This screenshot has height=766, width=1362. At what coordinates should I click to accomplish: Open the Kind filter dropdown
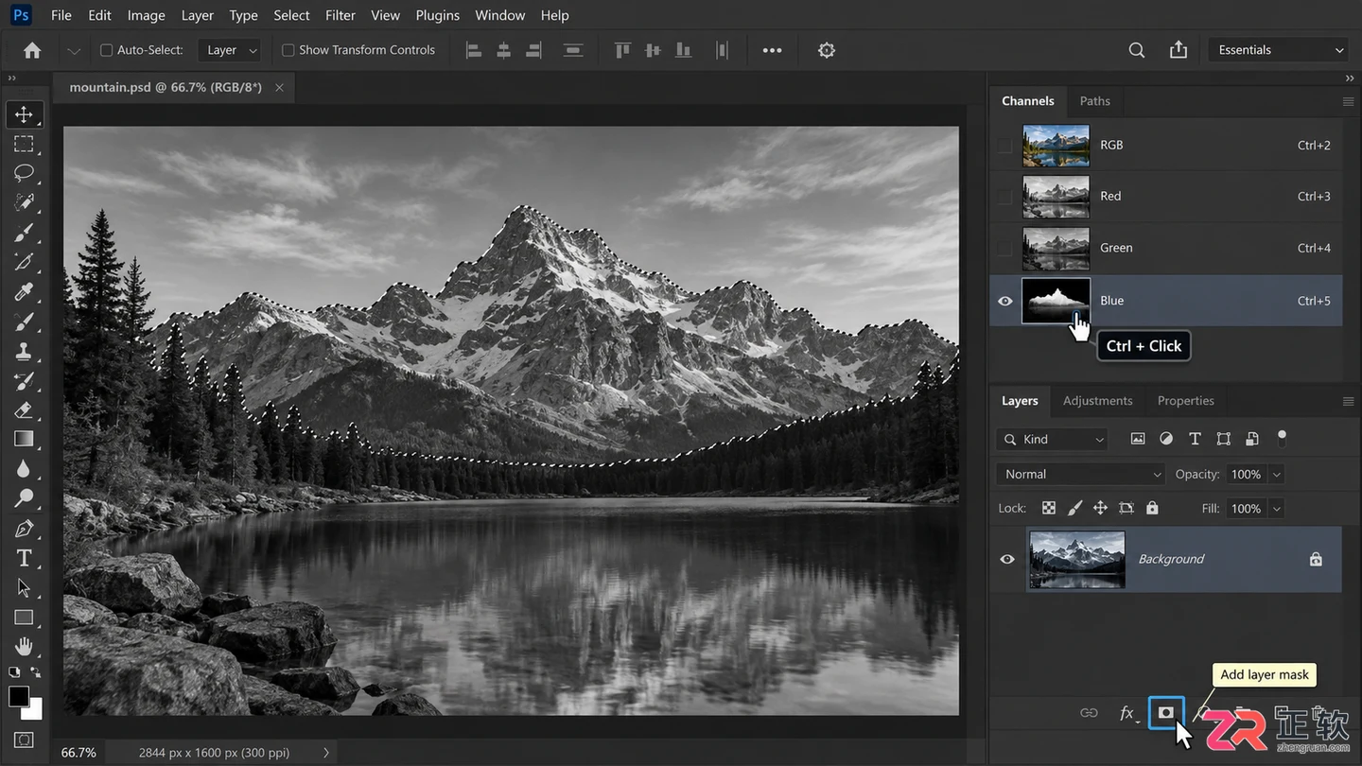click(1052, 439)
